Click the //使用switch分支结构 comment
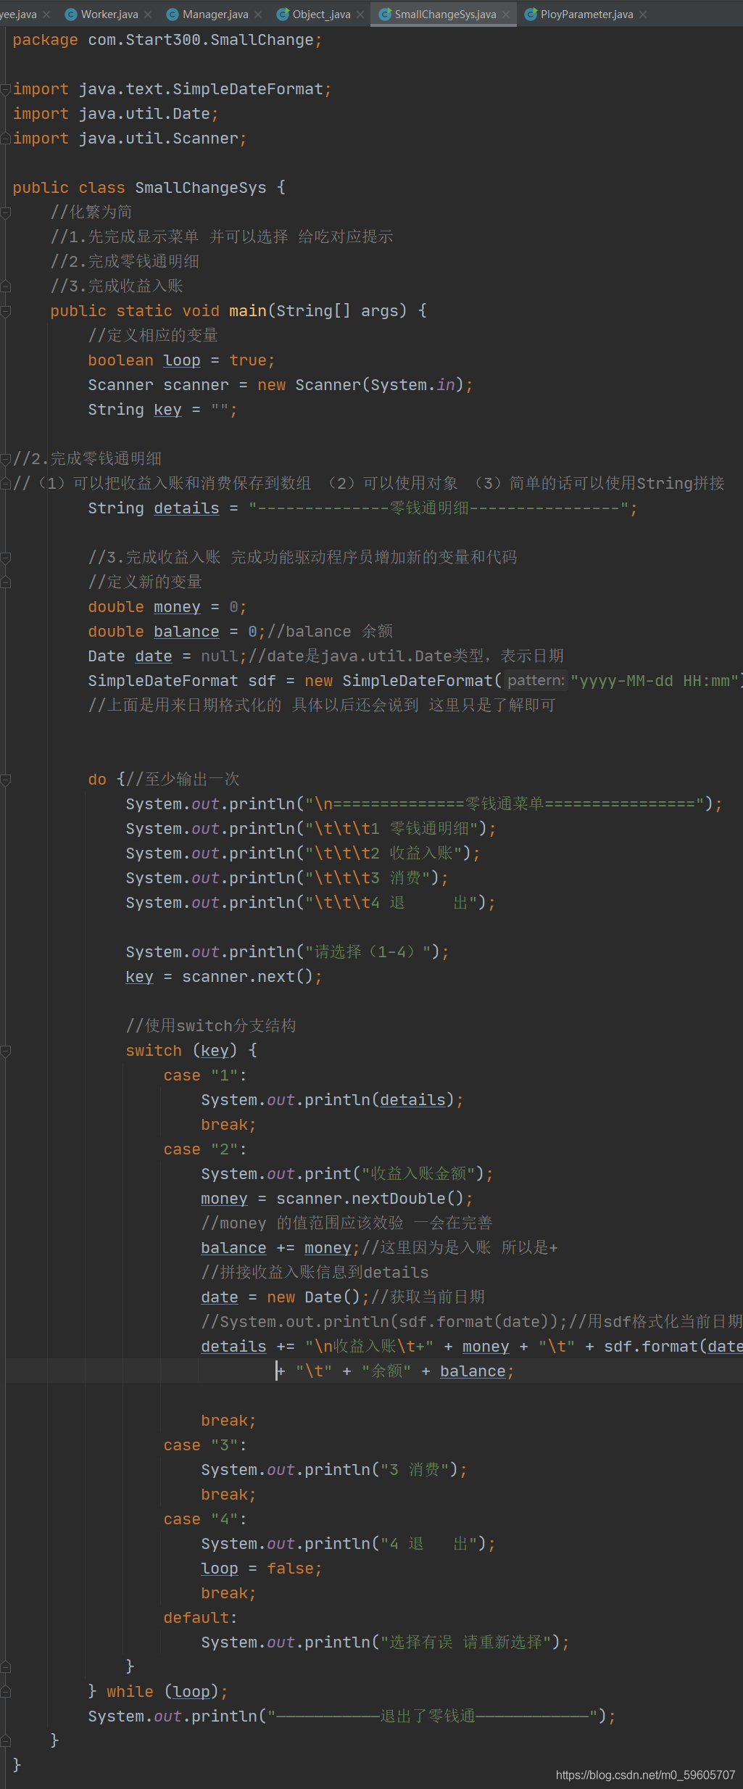 [211, 1026]
